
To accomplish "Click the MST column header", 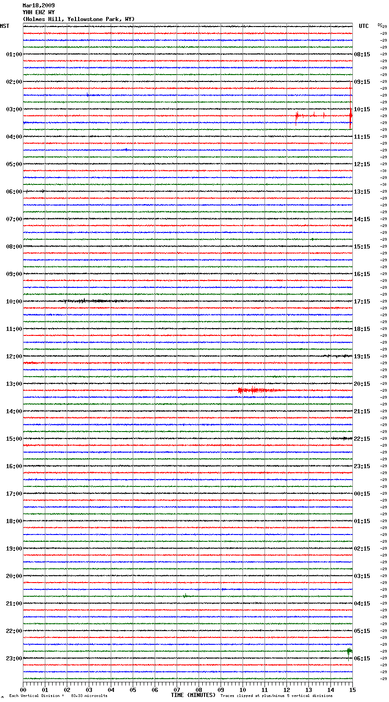I will (x=5, y=26).
